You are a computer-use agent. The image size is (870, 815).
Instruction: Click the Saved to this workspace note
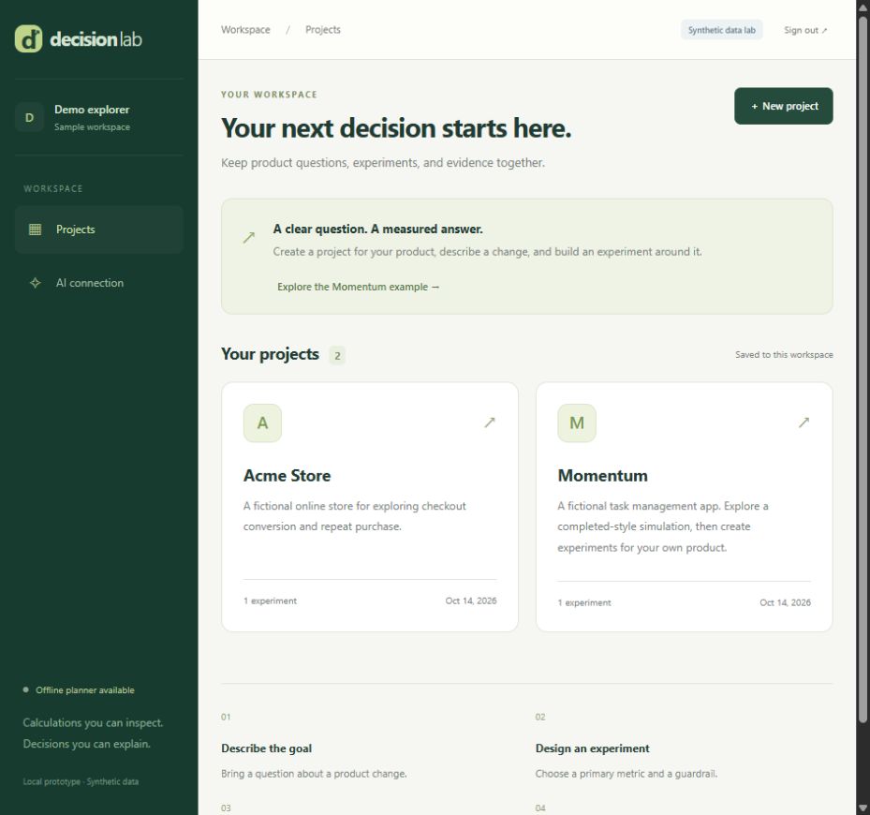coord(784,355)
